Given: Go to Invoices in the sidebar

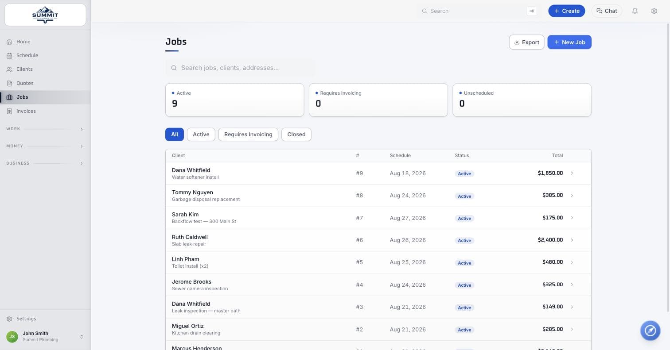Looking at the screenshot, I should [45, 111].
